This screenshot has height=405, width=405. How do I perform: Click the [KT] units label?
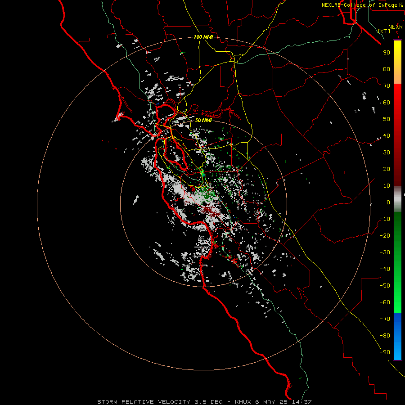coord(384,31)
